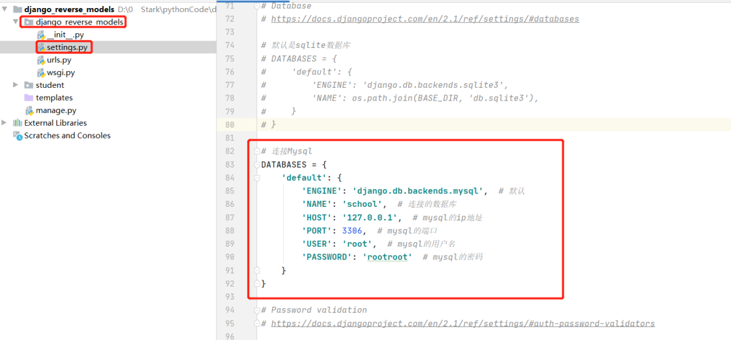Click line number 93 in gutter
The width and height of the screenshot is (731, 340).
pos(229,296)
